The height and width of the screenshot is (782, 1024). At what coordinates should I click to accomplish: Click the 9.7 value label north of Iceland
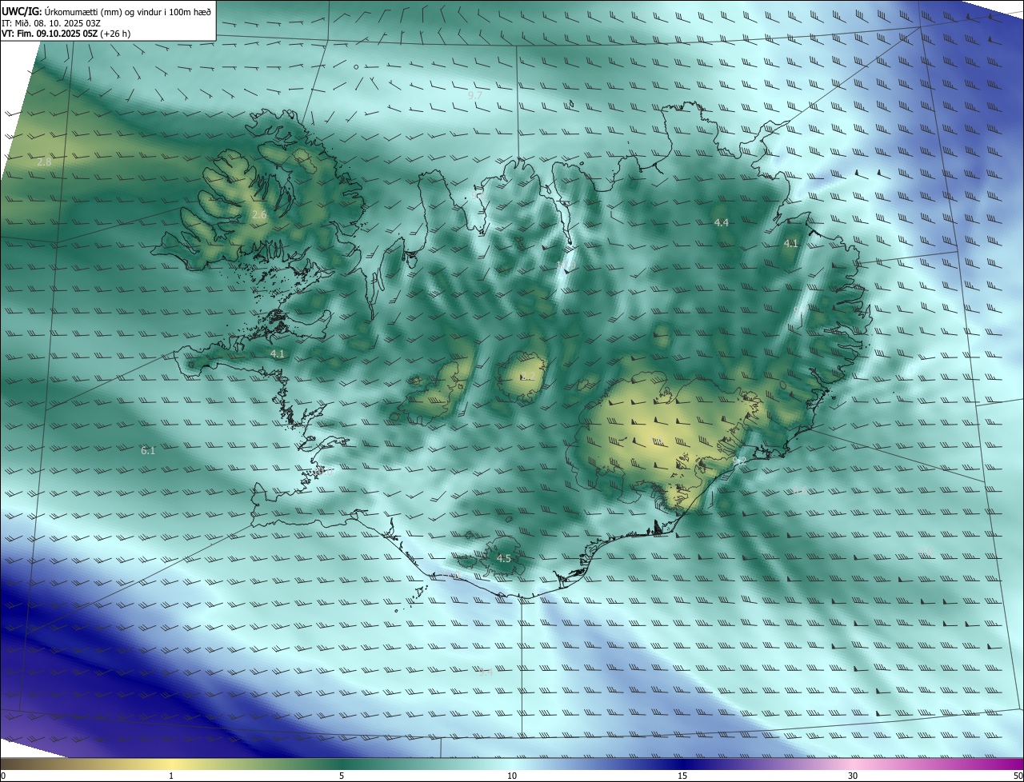(475, 96)
